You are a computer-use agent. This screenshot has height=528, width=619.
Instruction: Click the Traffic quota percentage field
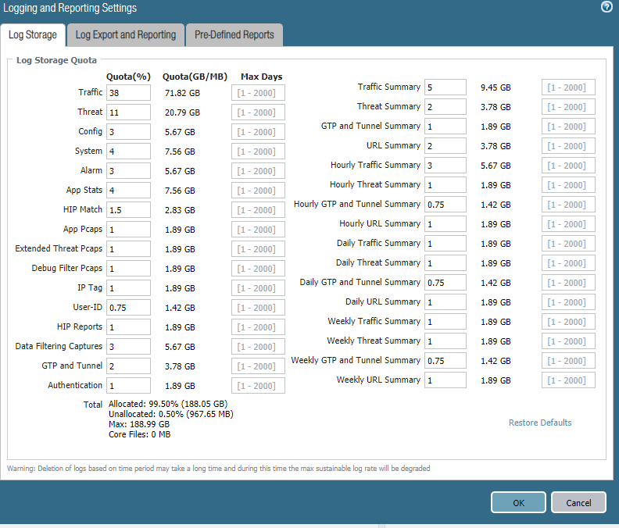129,93
